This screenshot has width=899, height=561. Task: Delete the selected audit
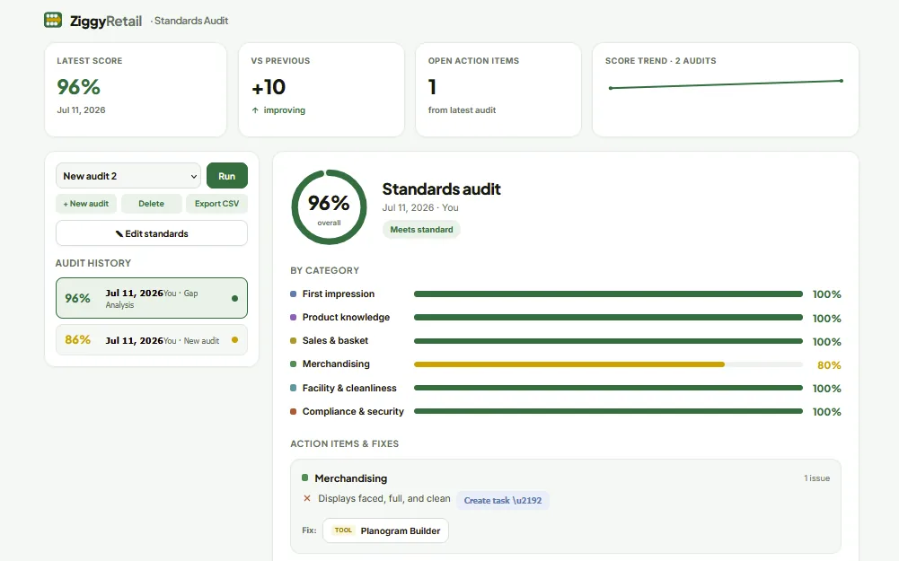pos(152,204)
